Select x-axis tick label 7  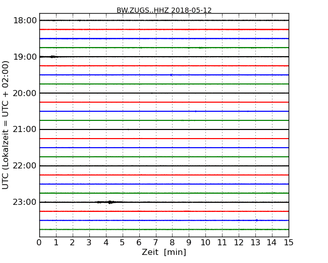pyautogui.click(x=155, y=243)
